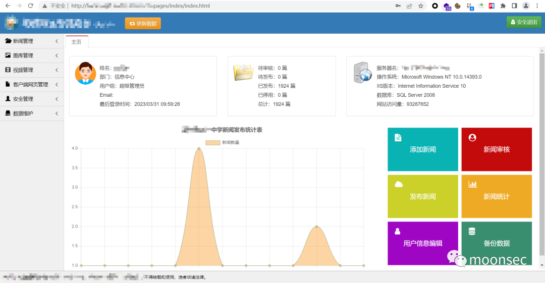Screen dimensions: 545x283
Task: Expand 安全管理 using its chevron
Action: (57, 99)
